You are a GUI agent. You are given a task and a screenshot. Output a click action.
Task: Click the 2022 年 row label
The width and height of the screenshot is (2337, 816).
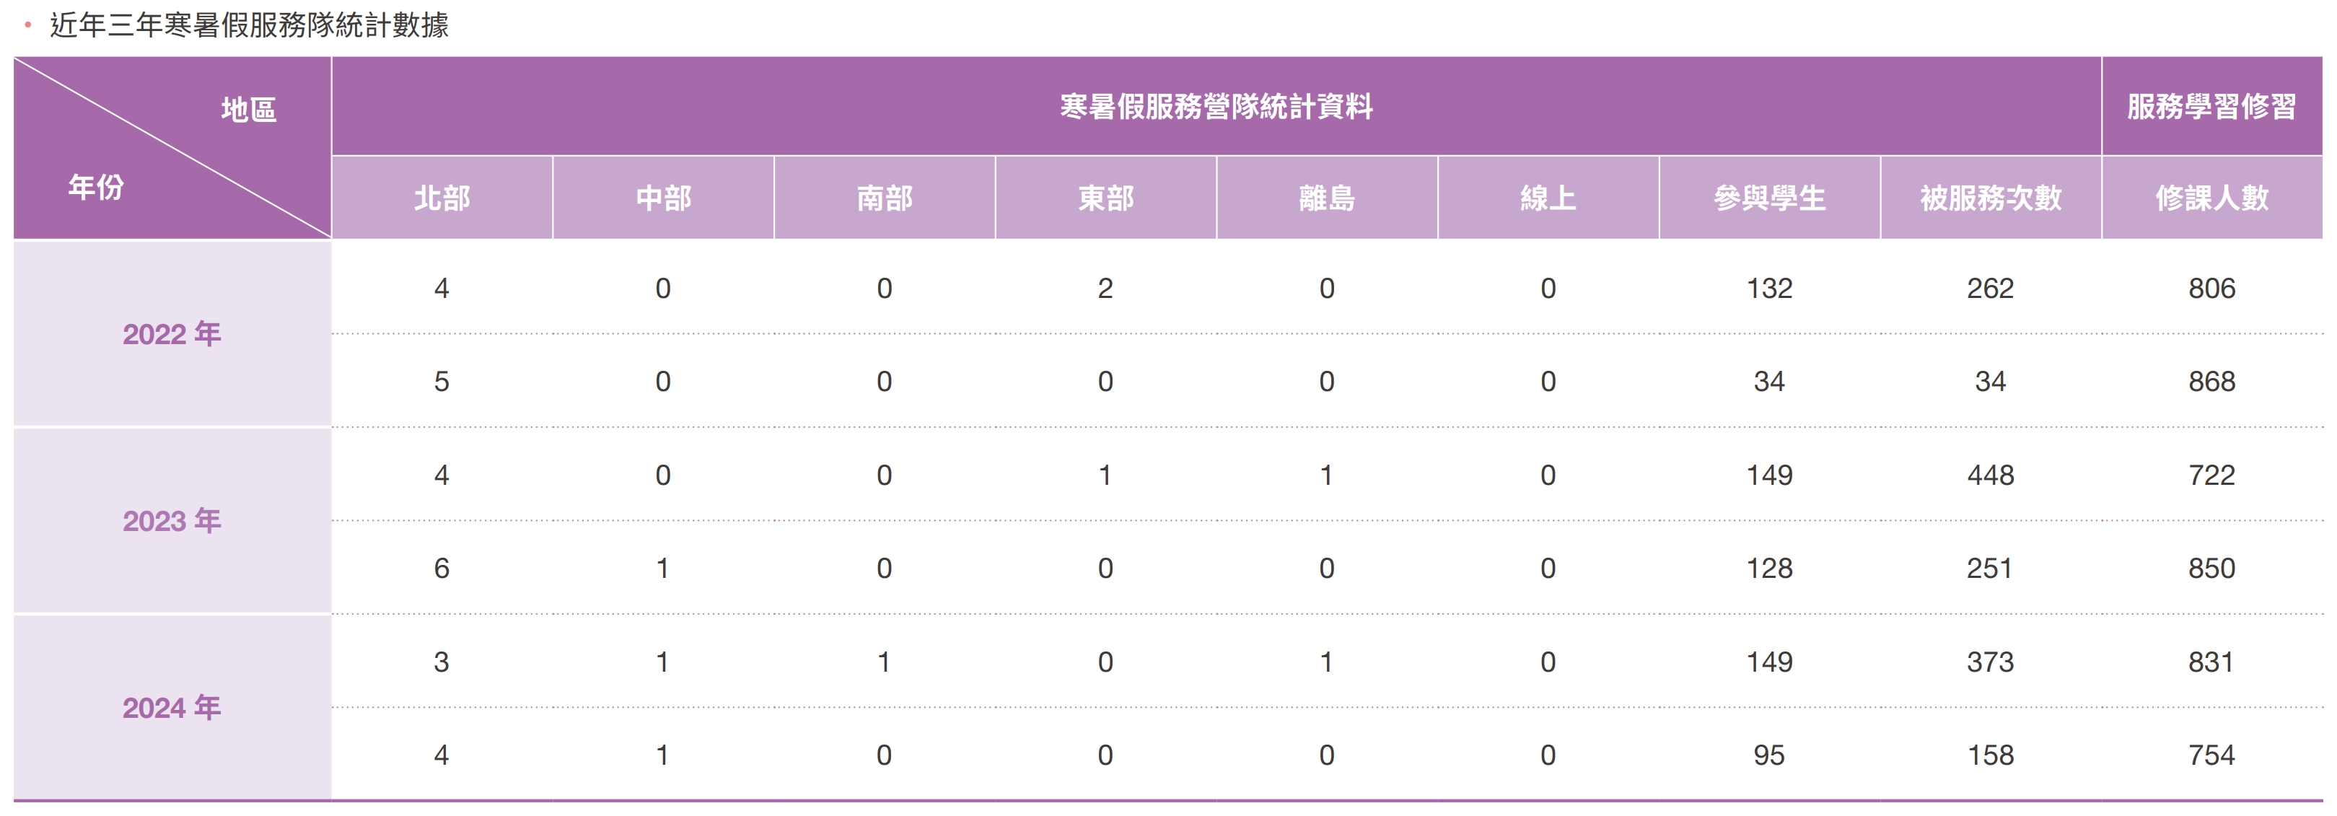(x=172, y=334)
